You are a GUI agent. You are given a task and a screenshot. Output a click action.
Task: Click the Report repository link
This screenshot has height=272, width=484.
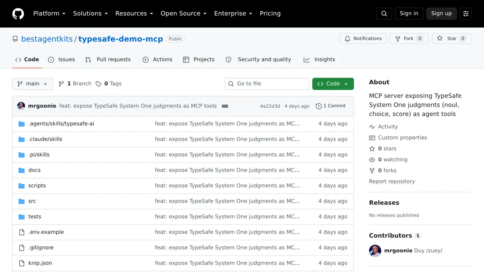pos(392,182)
